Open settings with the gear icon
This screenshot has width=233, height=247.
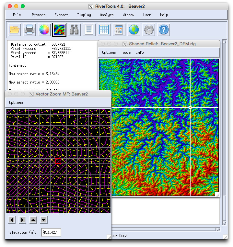(x=149, y=30)
